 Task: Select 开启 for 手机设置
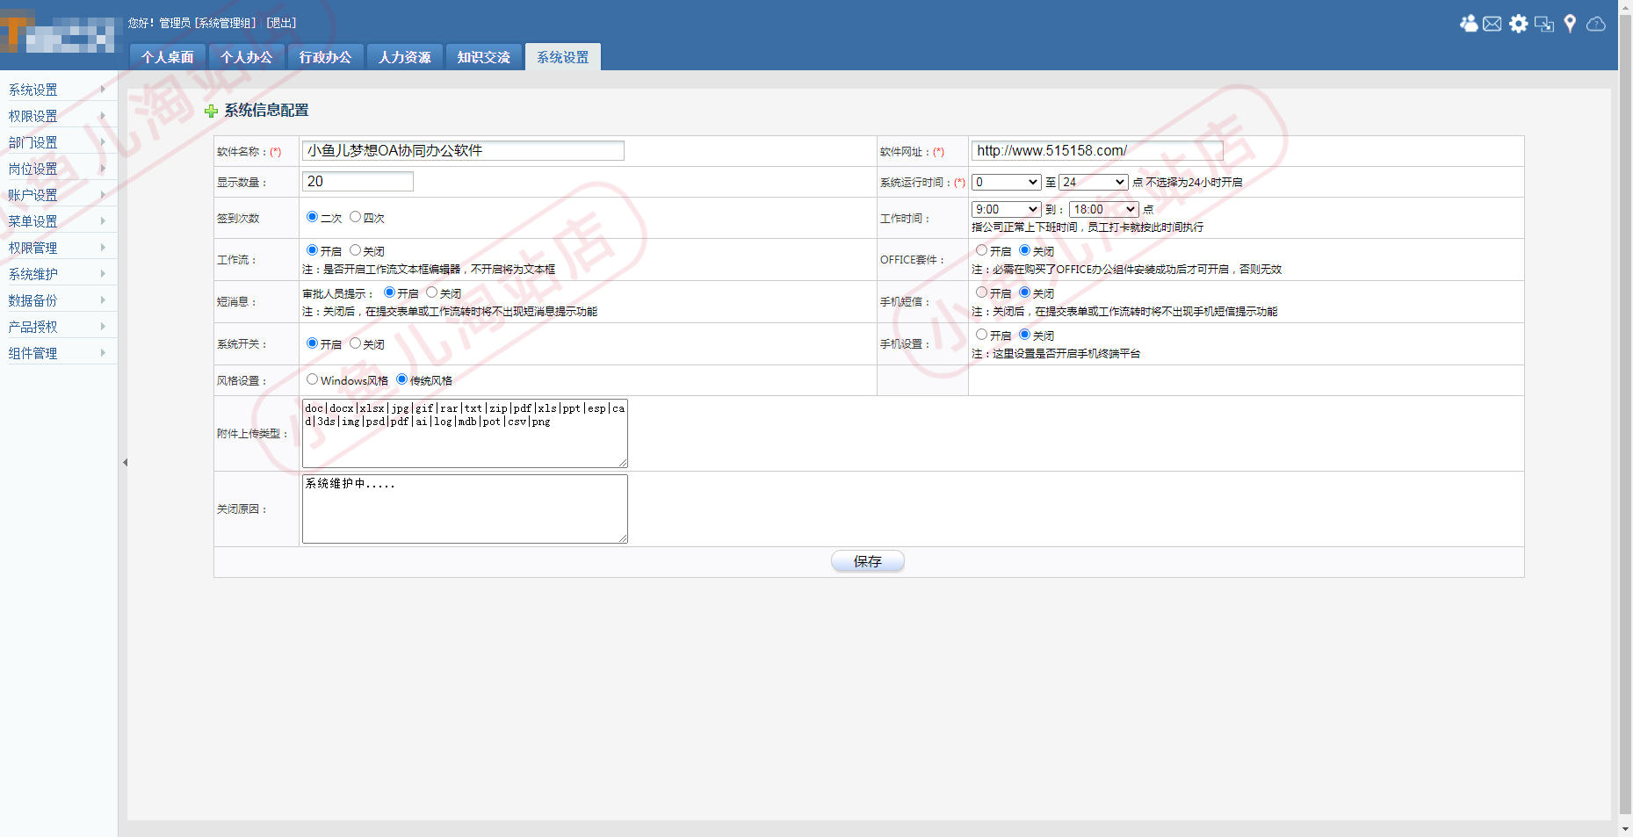(981, 335)
